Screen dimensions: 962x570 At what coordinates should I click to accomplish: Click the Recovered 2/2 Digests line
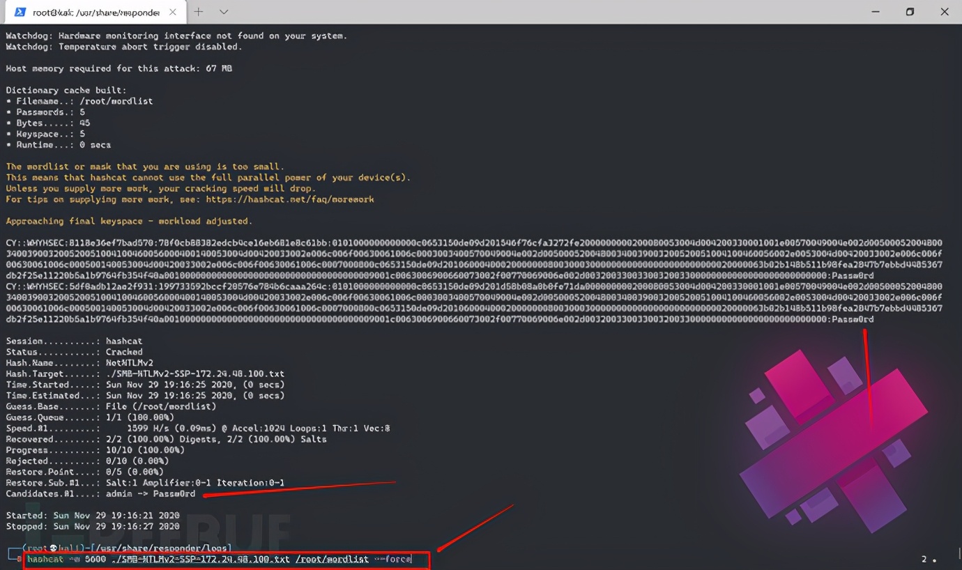coord(166,439)
